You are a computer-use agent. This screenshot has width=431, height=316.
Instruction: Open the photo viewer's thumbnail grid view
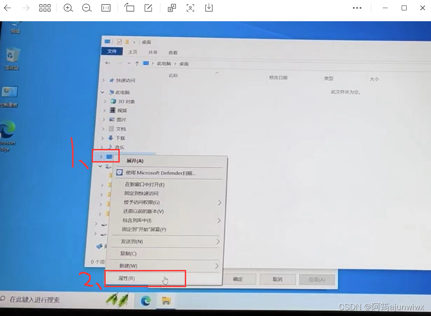pyautogui.click(x=45, y=8)
